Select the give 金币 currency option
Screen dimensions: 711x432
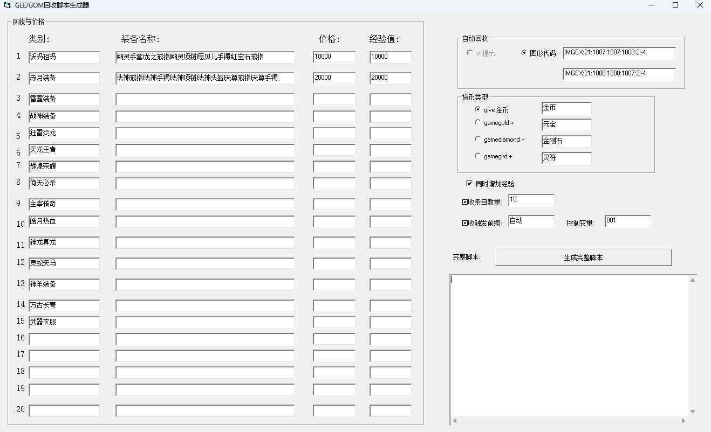[477, 109]
